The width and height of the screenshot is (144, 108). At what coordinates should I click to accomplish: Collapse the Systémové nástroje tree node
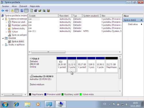pyautogui.click(x=3, y=19)
